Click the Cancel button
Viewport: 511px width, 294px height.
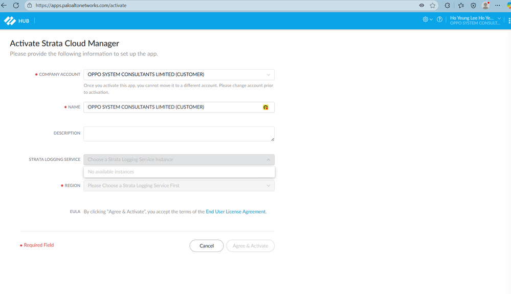click(207, 246)
